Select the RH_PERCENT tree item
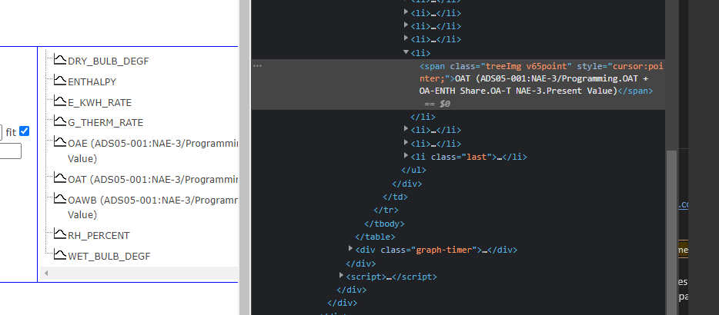Screen dimensions: 719x315 [x=99, y=236]
